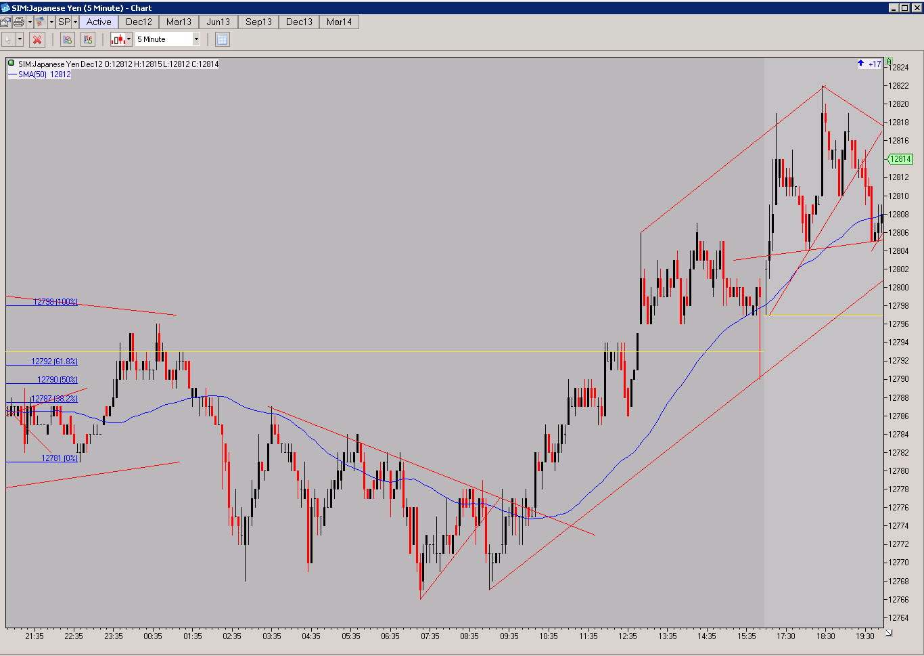Open the SP symbol dropdown arrow

point(75,22)
